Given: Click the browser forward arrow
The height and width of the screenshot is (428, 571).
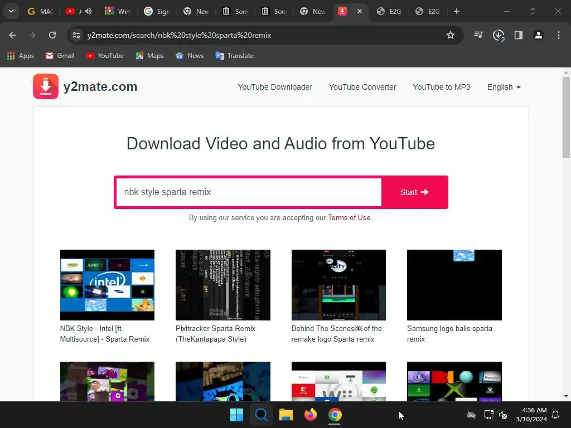Looking at the screenshot, I should coord(32,35).
